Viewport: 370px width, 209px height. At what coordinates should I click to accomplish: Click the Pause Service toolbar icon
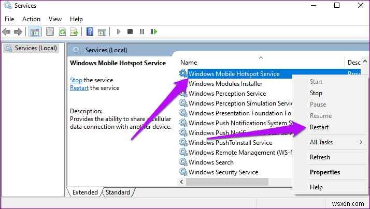click(142, 32)
